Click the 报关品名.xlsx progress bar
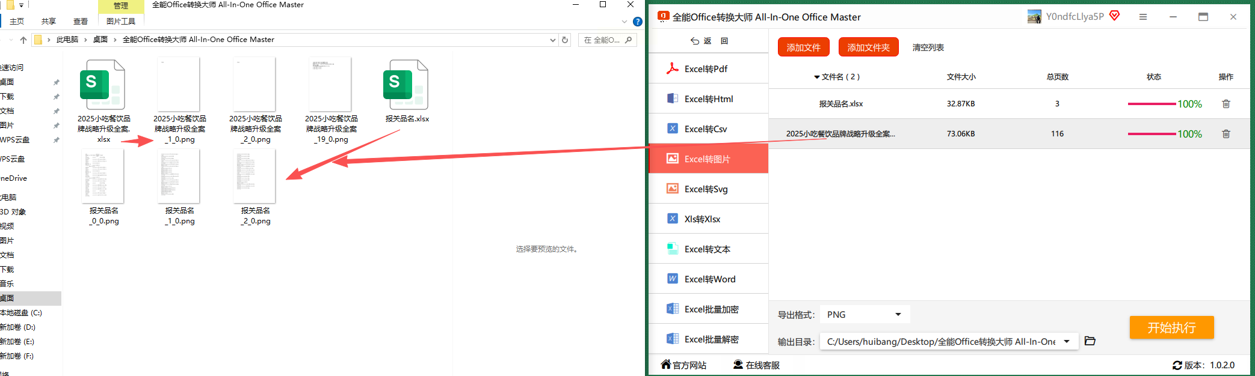 (1152, 104)
